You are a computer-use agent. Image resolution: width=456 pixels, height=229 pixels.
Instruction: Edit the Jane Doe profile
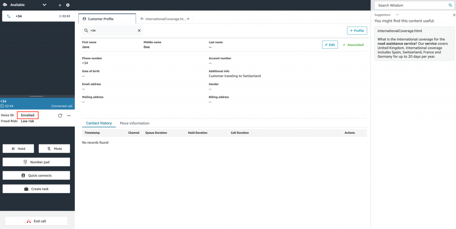click(330, 45)
